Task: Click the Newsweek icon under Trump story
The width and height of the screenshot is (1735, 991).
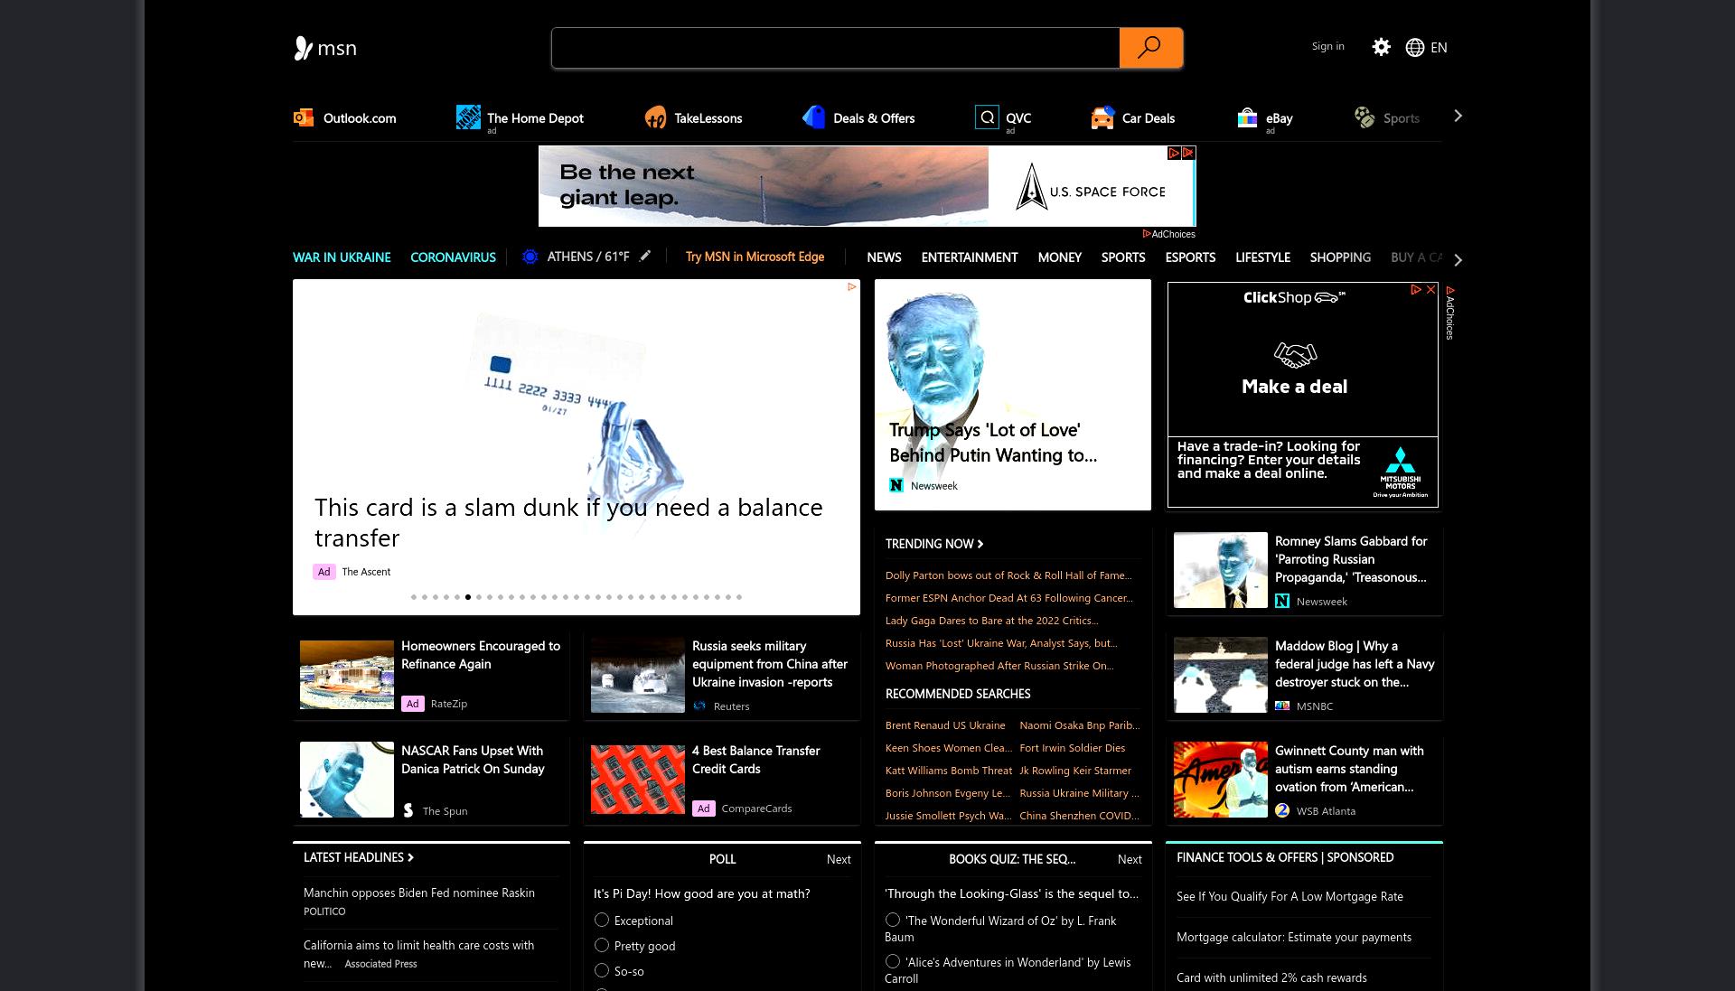Action: 896,486
